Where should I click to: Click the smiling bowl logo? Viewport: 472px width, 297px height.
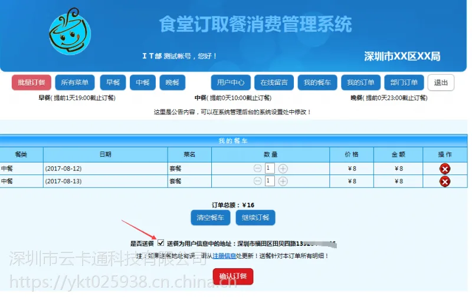pos(70,32)
